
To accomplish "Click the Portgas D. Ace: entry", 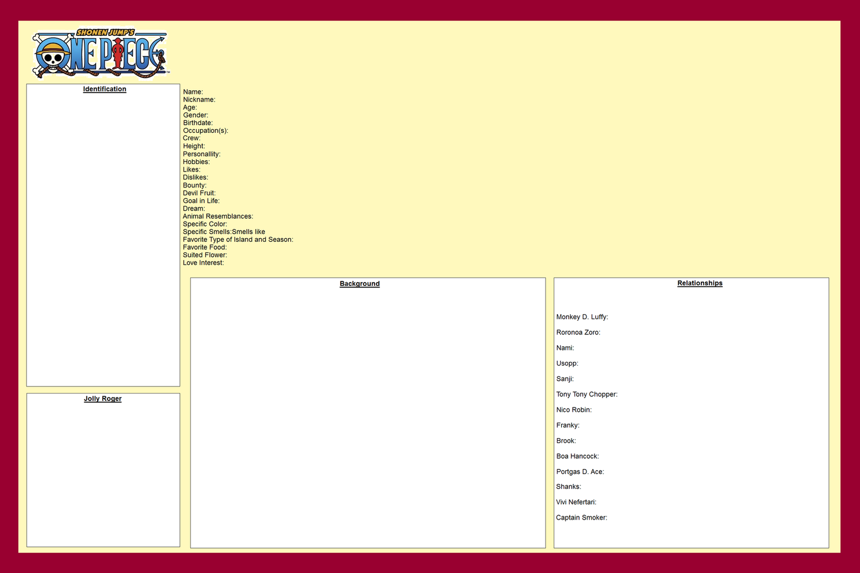I will [x=580, y=472].
